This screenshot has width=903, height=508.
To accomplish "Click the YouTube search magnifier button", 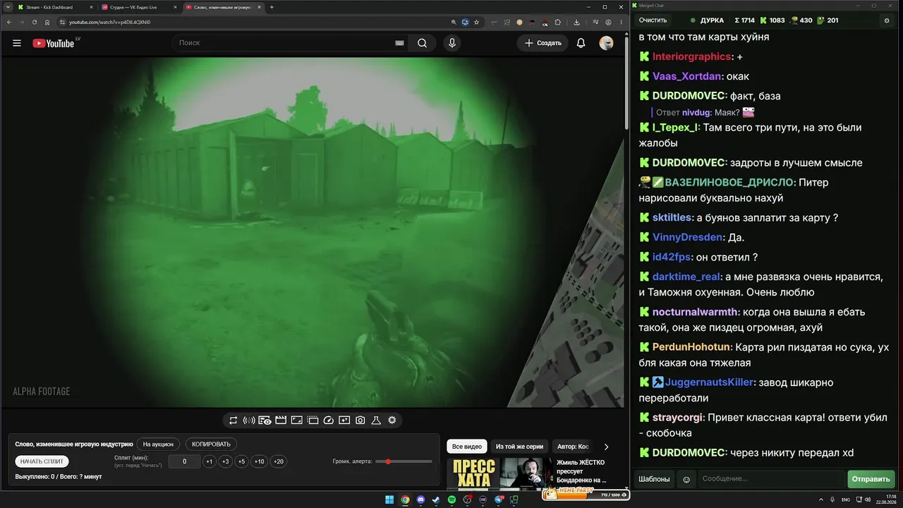I will (x=422, y=43).
